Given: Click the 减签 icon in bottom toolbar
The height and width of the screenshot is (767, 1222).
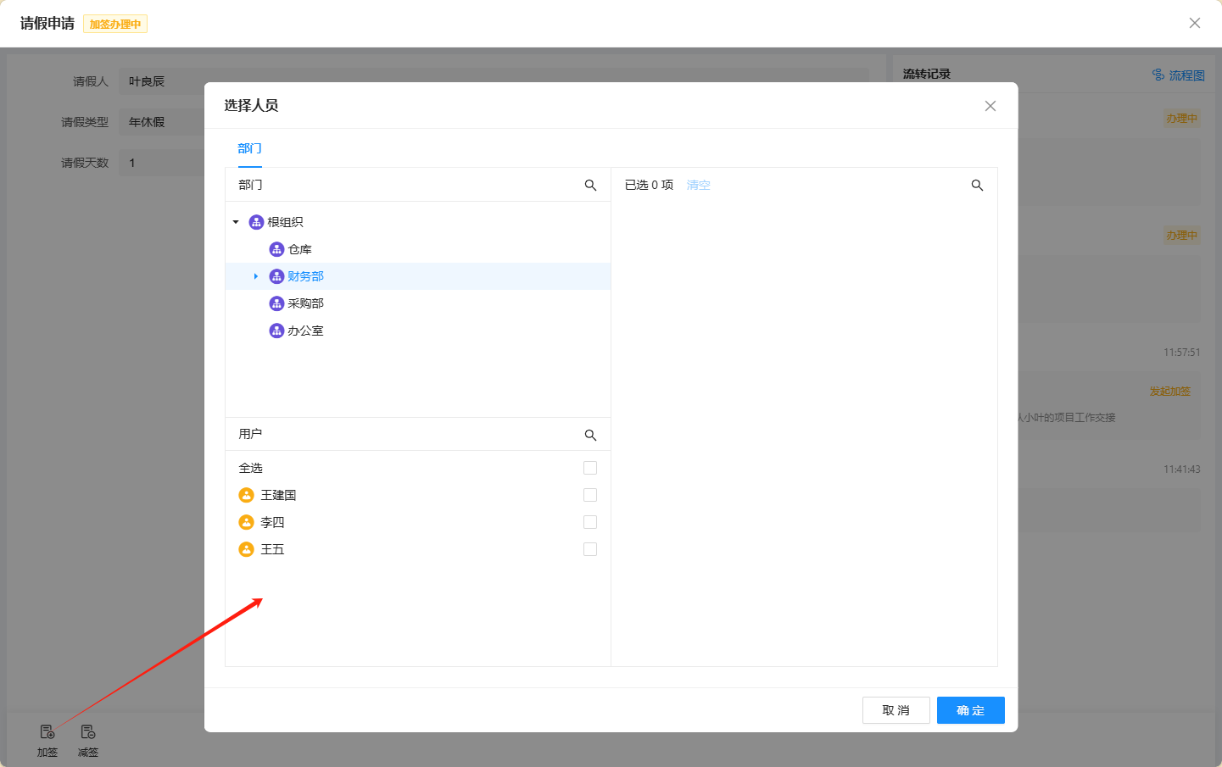Looking at the screenshot, I should click(88, 732).
